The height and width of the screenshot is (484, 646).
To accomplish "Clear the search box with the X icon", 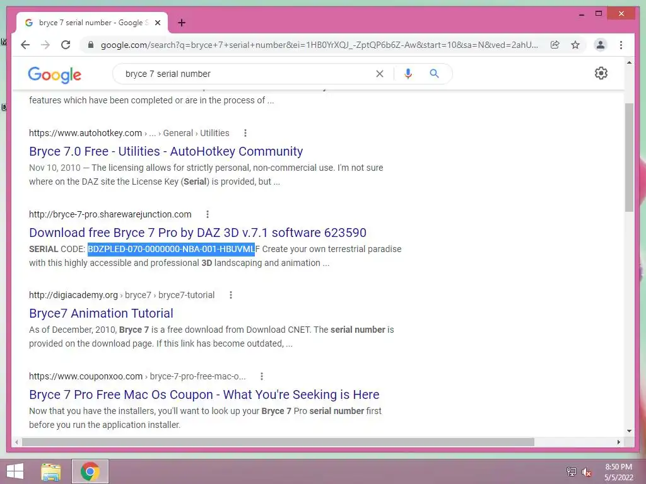I will 380,74.
